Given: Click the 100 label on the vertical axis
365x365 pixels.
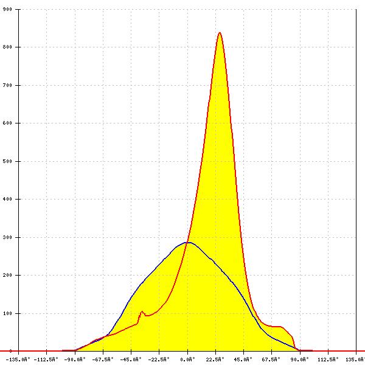Looking at the screenshot, I should coord(7,313).
